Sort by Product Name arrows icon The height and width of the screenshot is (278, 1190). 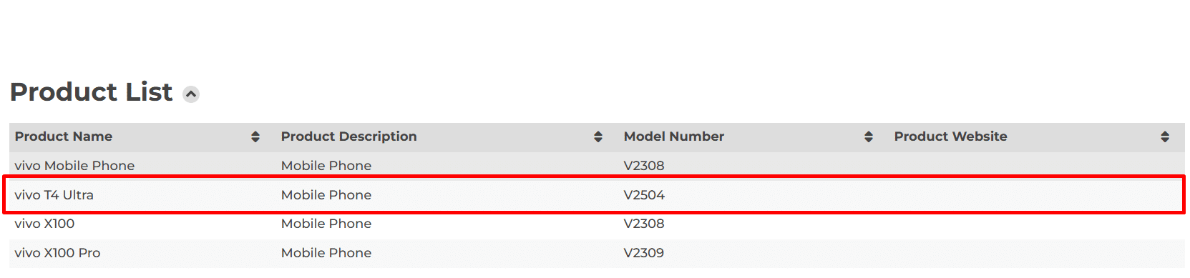coord(255,136)
